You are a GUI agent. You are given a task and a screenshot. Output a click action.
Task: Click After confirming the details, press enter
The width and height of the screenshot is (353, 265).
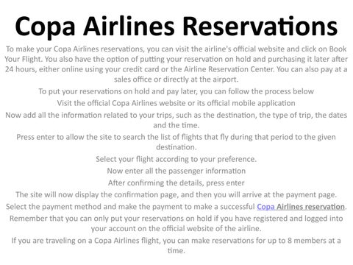pyautogui.click(x=176, y=183)
